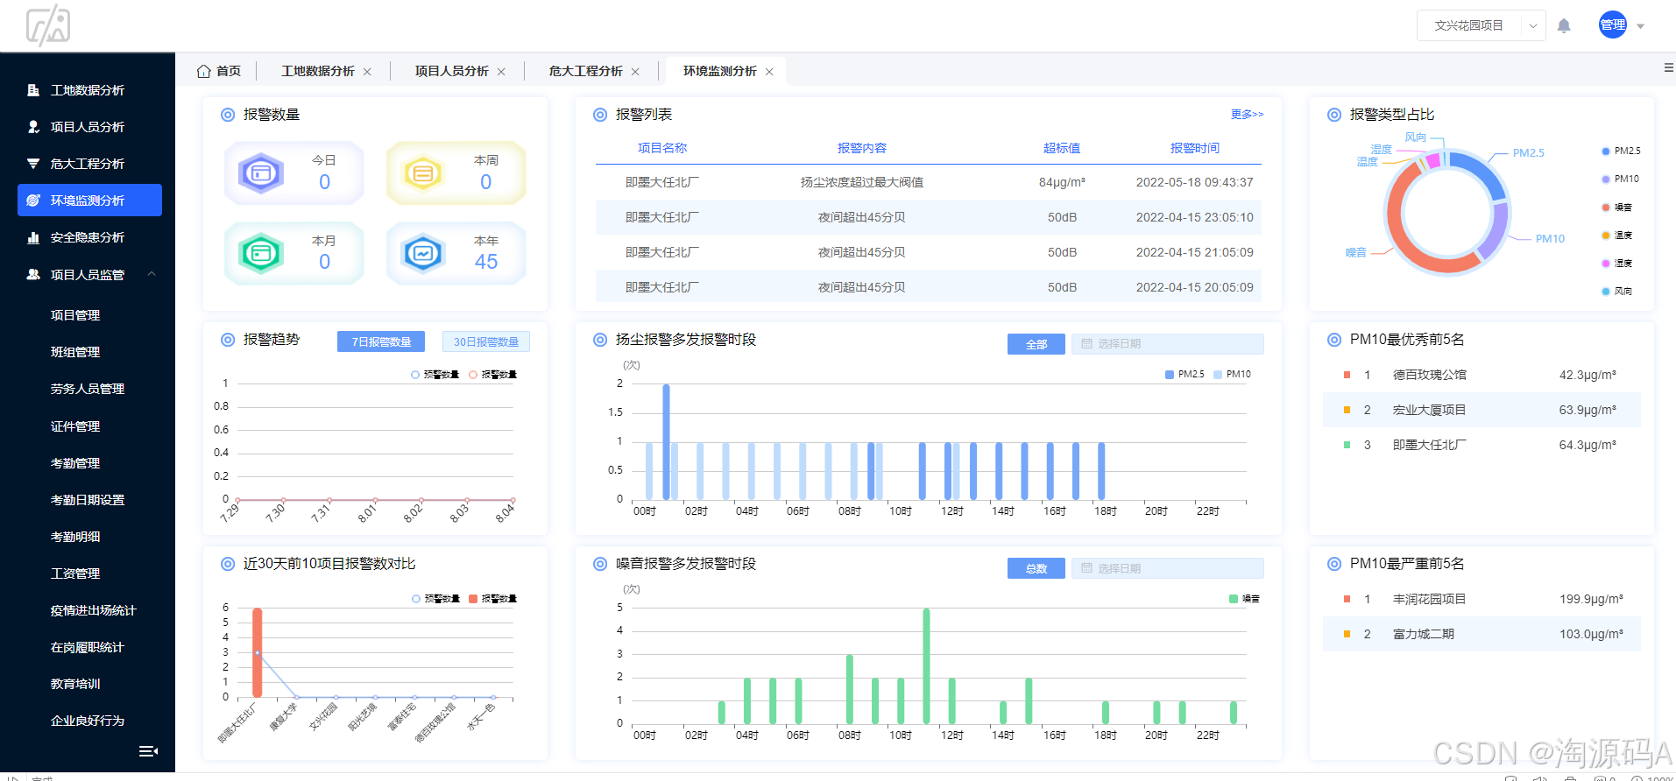Image resolution: width=1676 pixels, height=781 pixels.
Task: Select the 7日报警数量 button
Action: pos(381,341)
